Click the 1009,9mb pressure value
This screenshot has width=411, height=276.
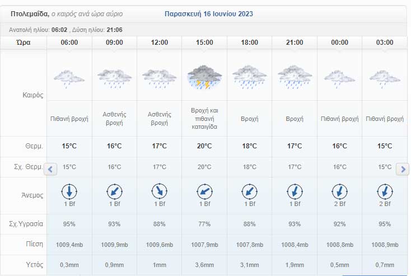[x=114, y=245]
